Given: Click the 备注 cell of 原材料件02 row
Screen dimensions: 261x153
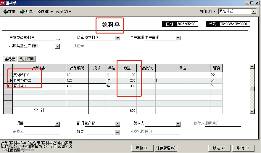Looking at the screenshot, I should (x=183, y=80).
